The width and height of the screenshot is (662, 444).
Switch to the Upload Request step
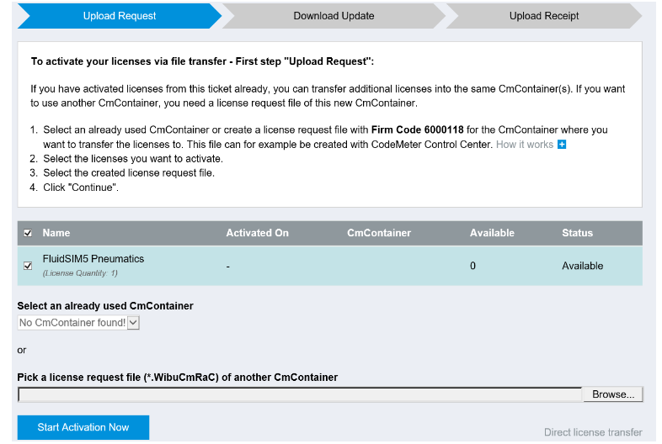coord(119,16)
